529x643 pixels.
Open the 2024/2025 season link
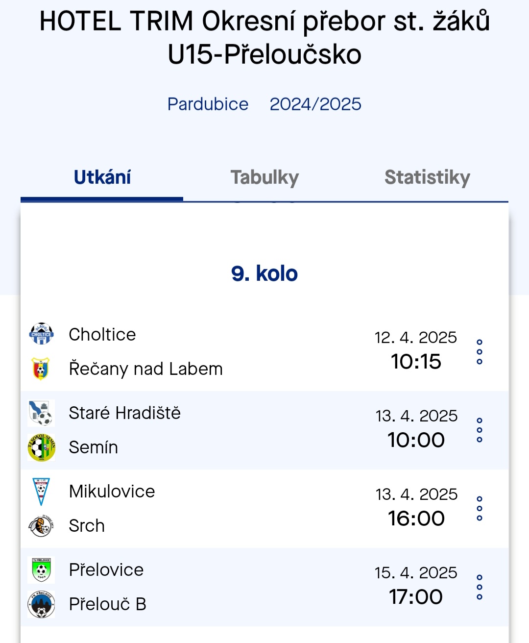pos(315,104)
